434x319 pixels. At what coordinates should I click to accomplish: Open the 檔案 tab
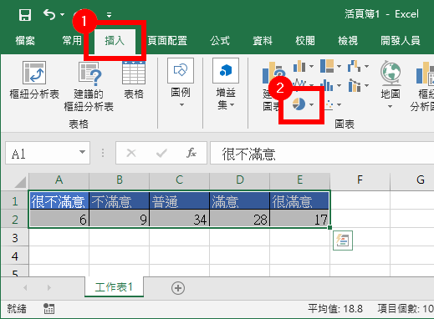(25, 41)
